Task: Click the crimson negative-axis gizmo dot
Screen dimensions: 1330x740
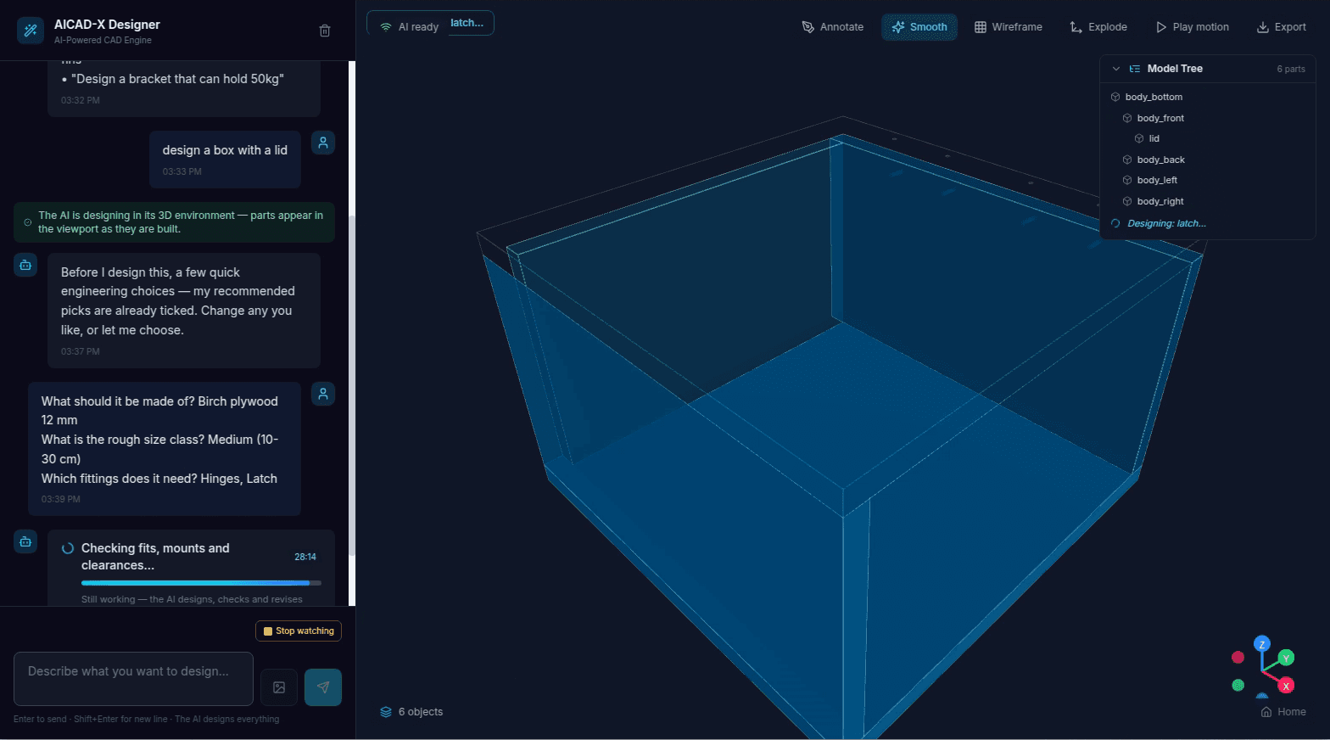Action: (1238, 658)
